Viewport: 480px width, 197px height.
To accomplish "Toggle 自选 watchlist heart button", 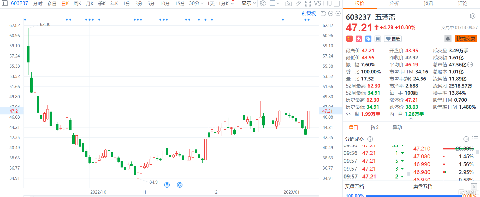I will point(393,39).
